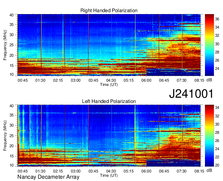Click the 04:30 time tick under the Left Handed plot
This screenshot has width=223, height=181.
click(x=111, y=171)
